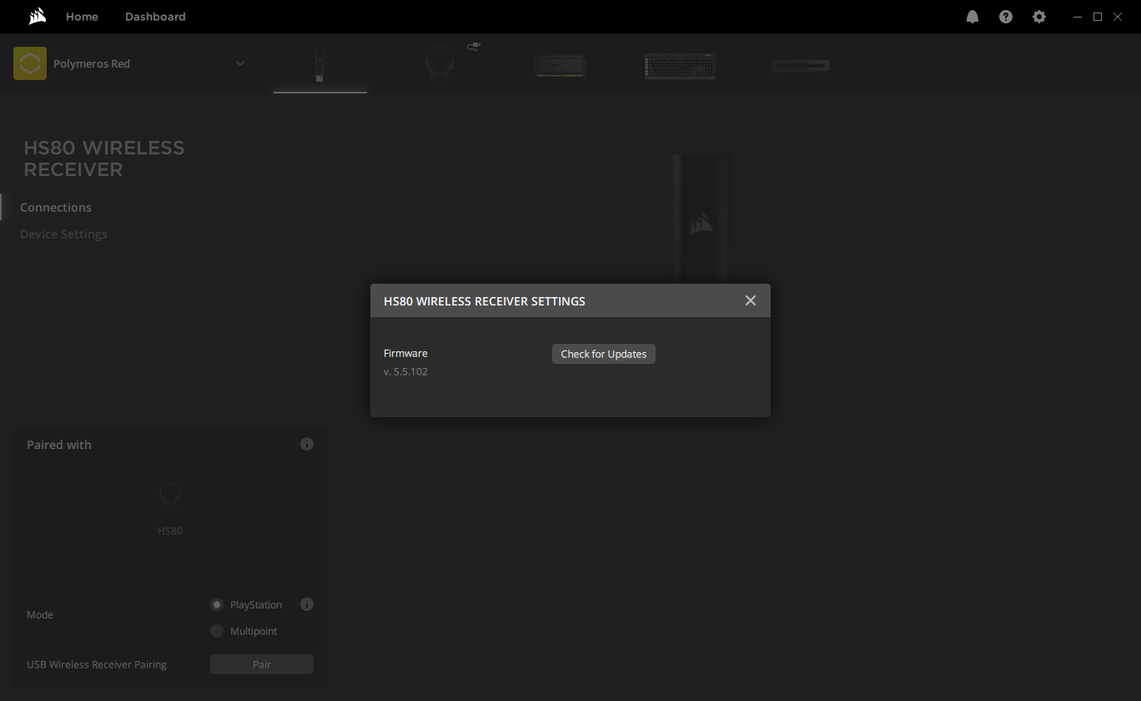The image size is (1141, 701).
Task: Select the flat bar-shaped device thumbnail
Action: tap(800, 66)
